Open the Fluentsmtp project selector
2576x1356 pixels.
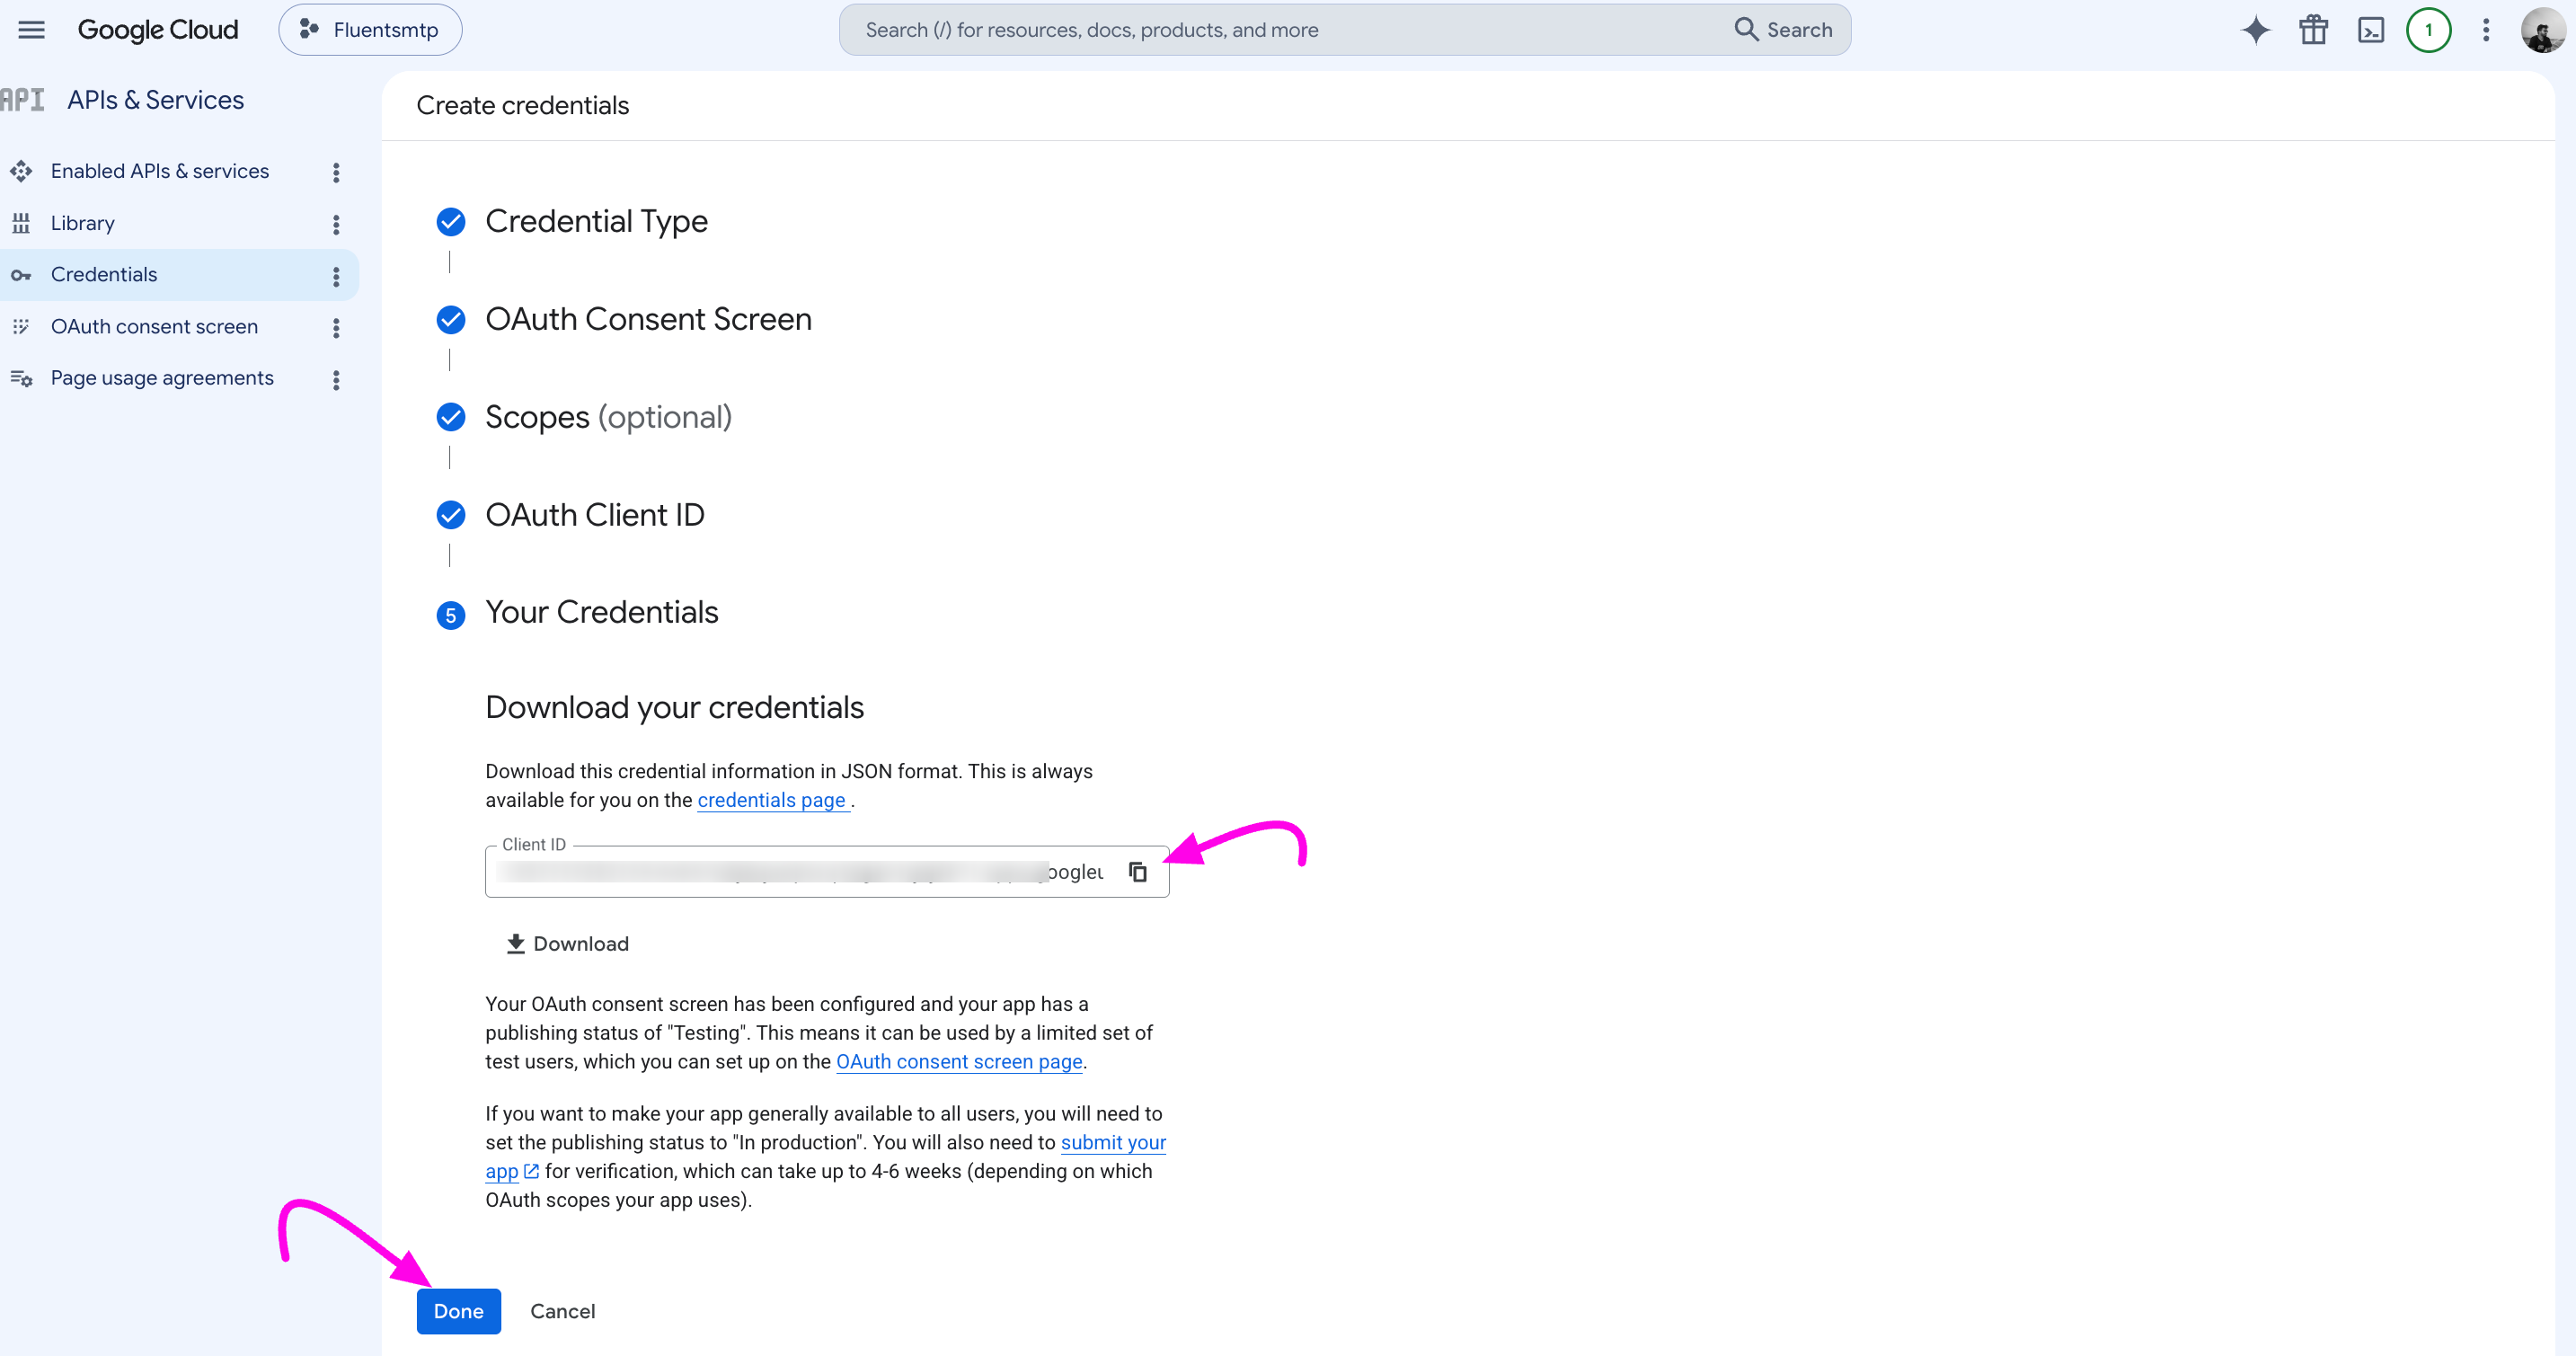[x=370, y=30]
